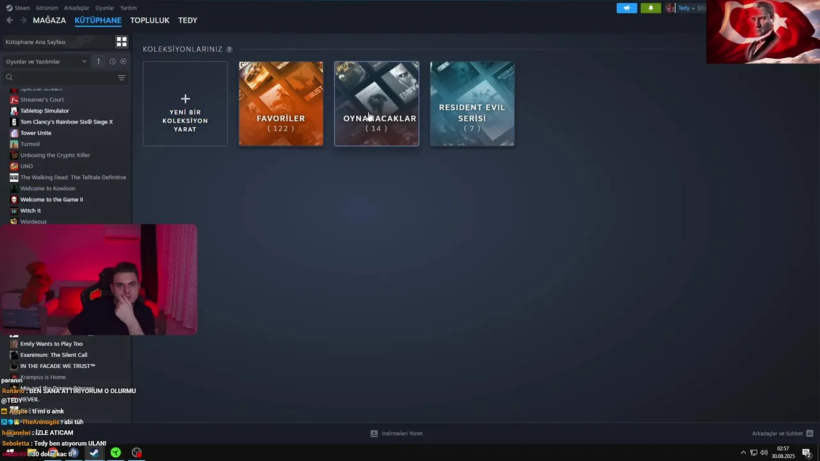Screen dimensions: 820x461
Task: Click the library search magnifier icon
Action: (x=9, y=77)
